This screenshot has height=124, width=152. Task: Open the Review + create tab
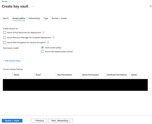(59, 18)
